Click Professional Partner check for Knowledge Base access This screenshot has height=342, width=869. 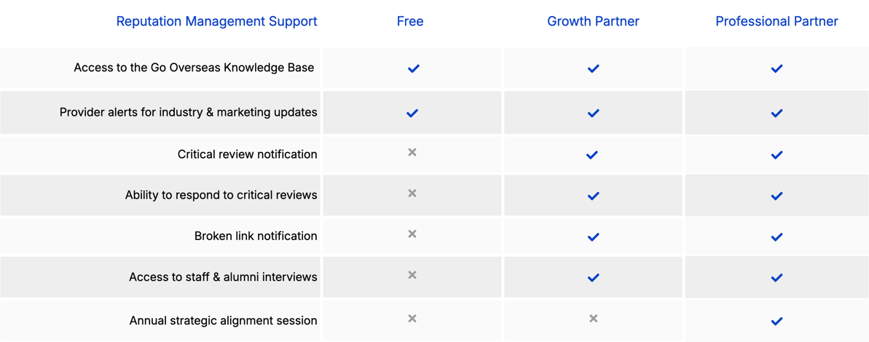tap(776, 68)
